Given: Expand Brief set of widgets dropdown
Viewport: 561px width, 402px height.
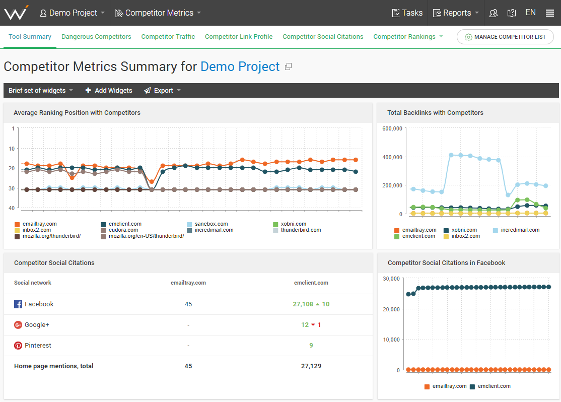Looking at the screenshot, I should 41,91.
